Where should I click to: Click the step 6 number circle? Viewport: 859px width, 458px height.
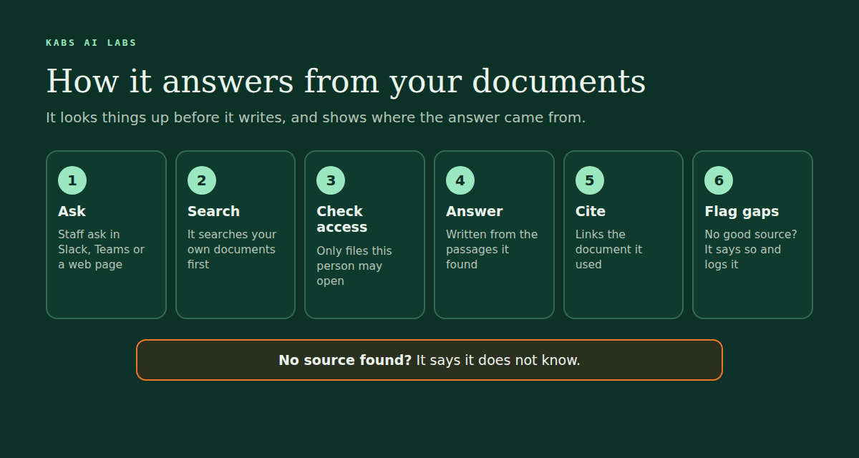[719, 180]
